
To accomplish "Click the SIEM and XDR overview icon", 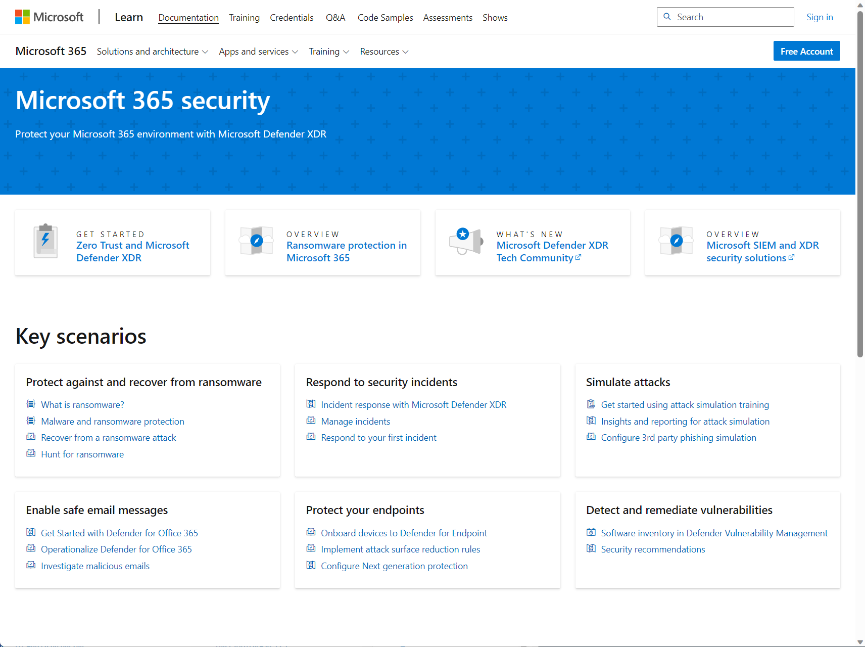I will (x=677, y=241).
